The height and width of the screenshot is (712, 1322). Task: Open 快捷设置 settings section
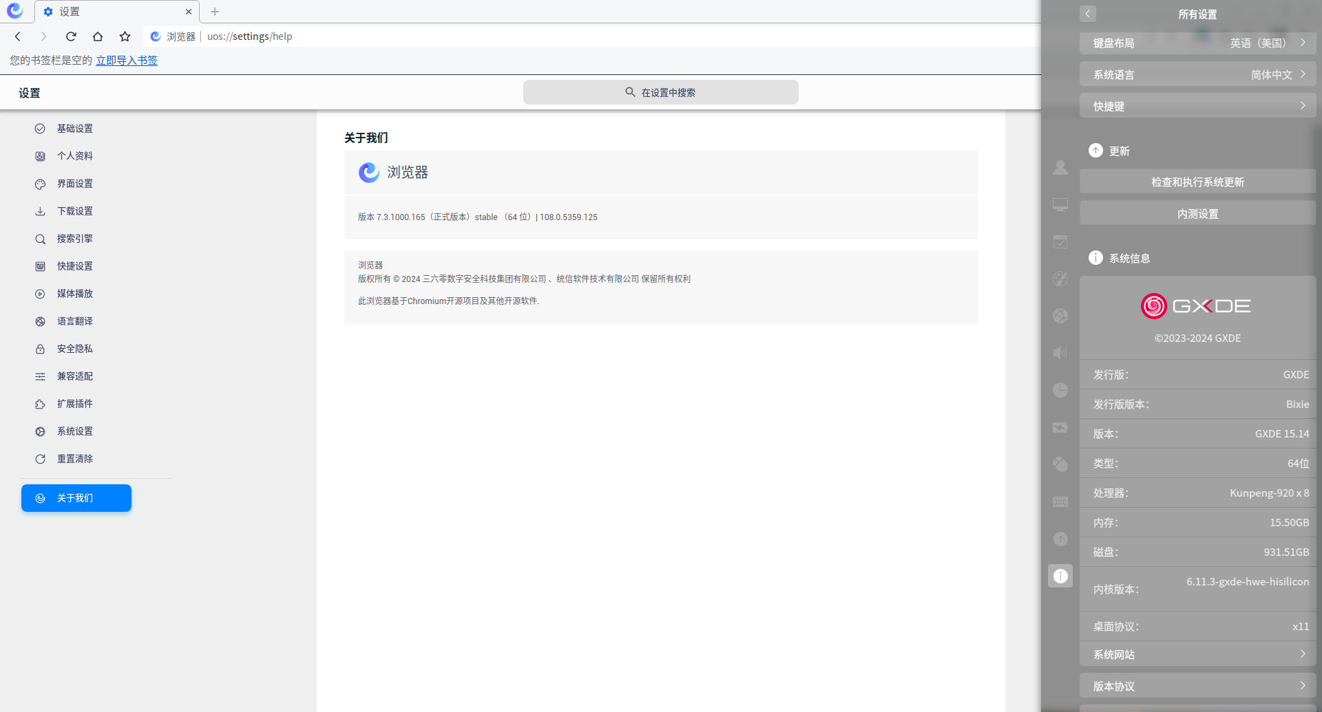[x=75, y=266]
